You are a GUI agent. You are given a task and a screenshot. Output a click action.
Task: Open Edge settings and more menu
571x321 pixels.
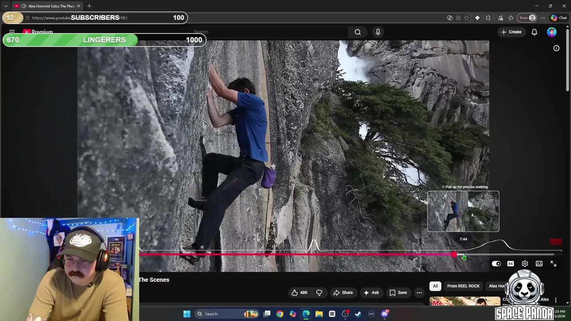pos(542,18)
